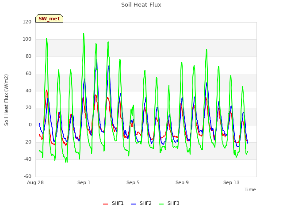283x212 pixels.
Task: Click the 100 y-axis tick label
Action: click(27, 39)
